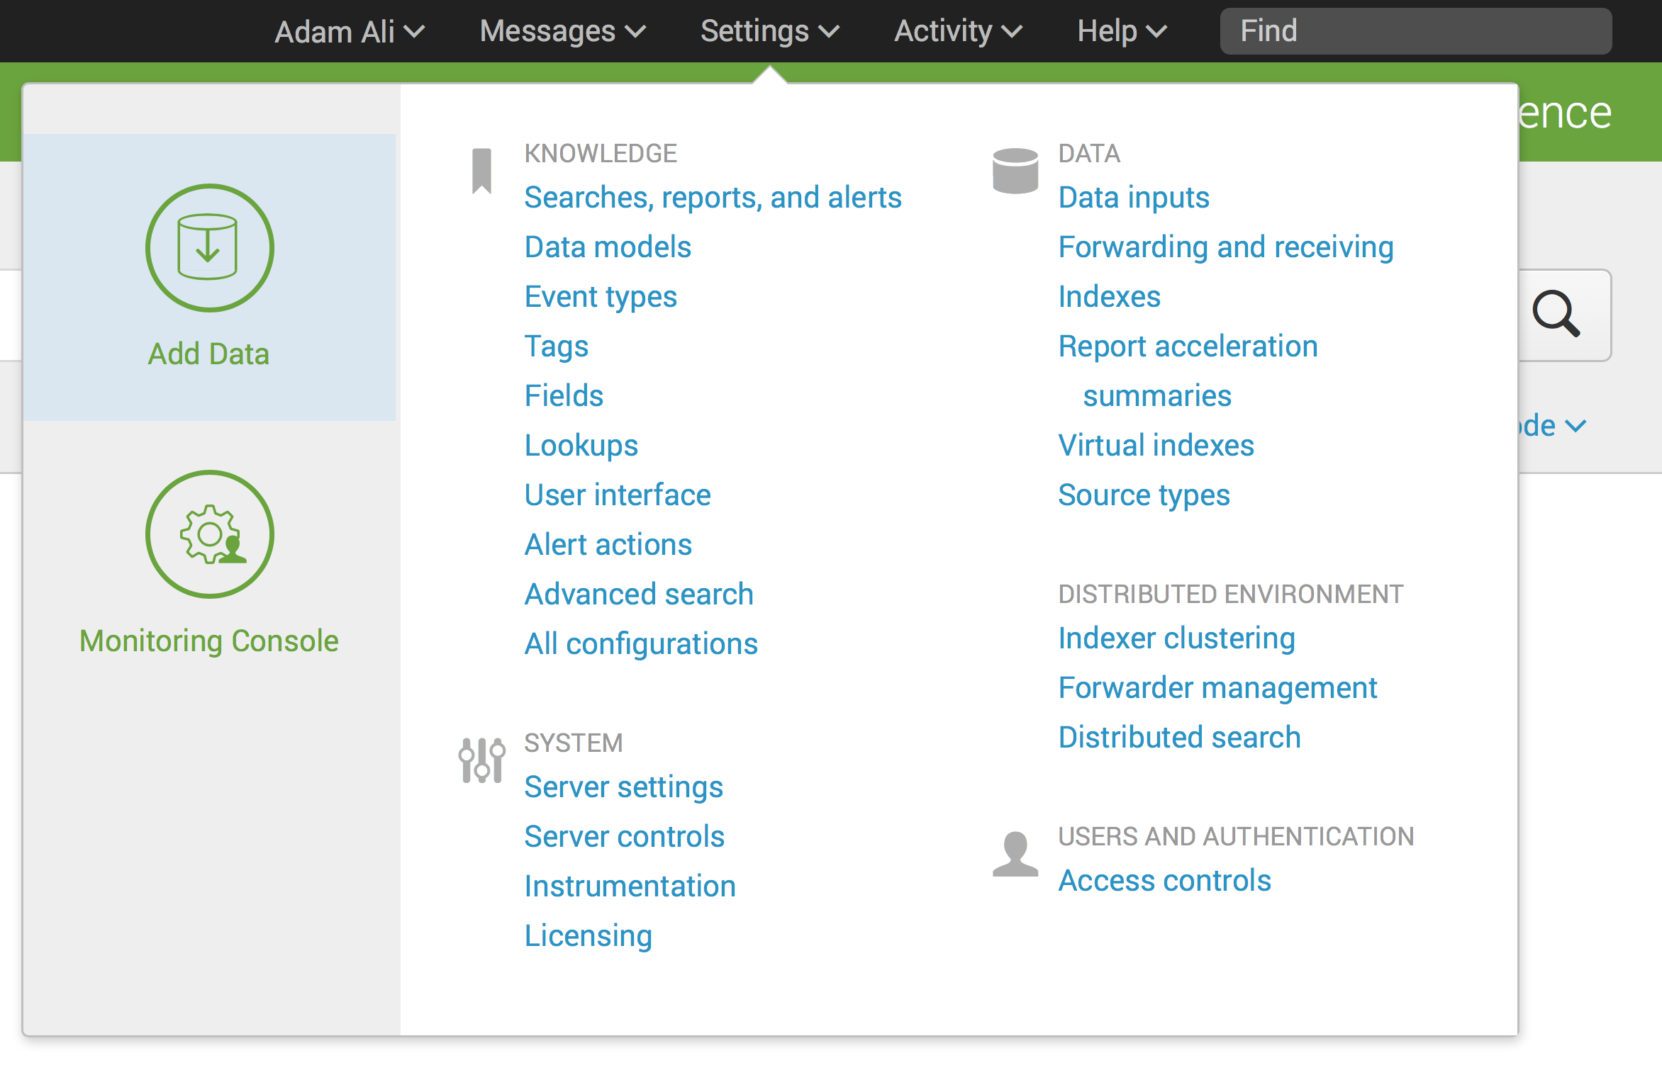Open Searches, reports, and alerts
Image resolution: width=1662 pixels, height=1070 pixels.
(x=713, y=198)
